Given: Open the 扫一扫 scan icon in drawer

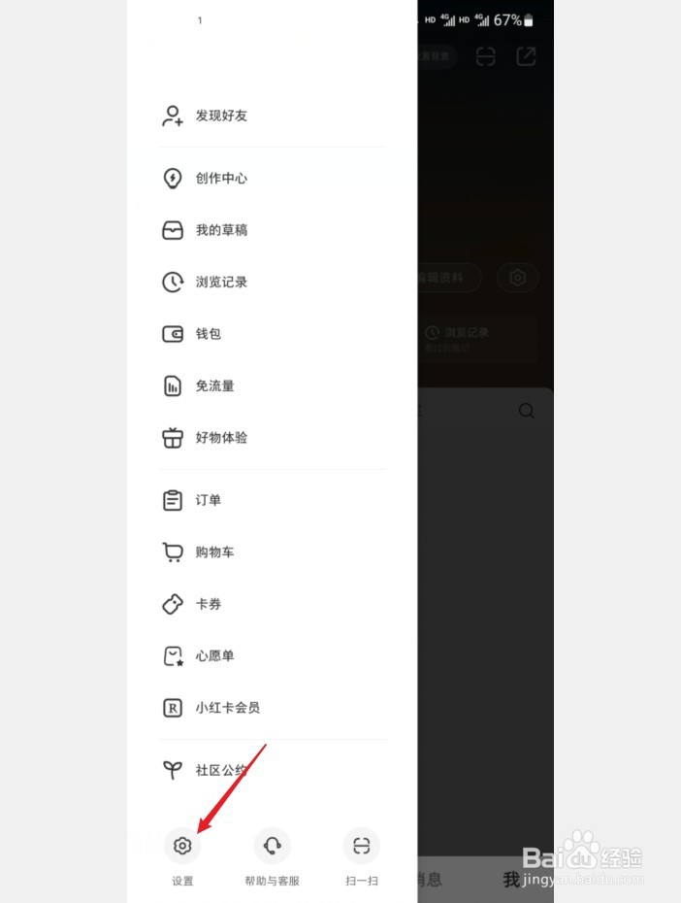Looking at the screenshot, I should pyautogui.click(x=361, y=846).
